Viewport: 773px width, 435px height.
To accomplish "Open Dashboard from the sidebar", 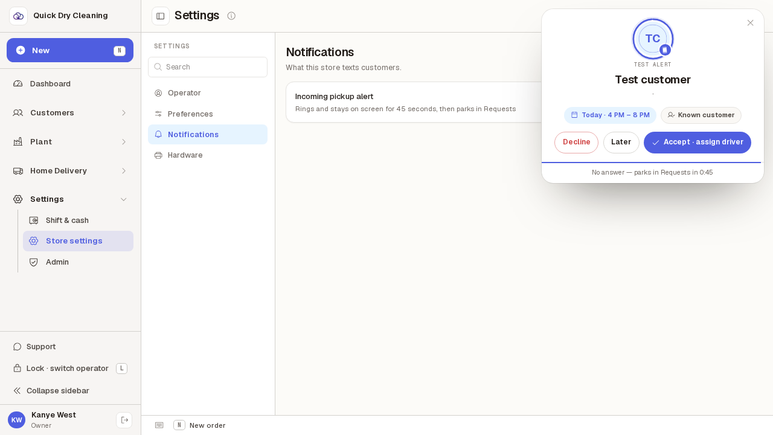I will tap(70, 83).
